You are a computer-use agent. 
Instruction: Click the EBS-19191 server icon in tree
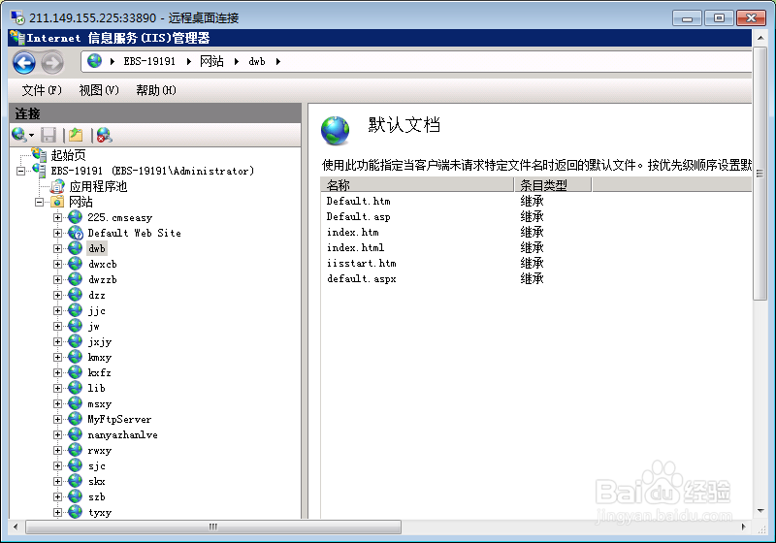[x=39, y=171]
